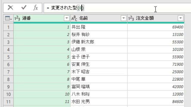This screenshot has height=107, width=191.
Task: Open the 注文金額 column filter dropdown
Action: coord(181,18)
